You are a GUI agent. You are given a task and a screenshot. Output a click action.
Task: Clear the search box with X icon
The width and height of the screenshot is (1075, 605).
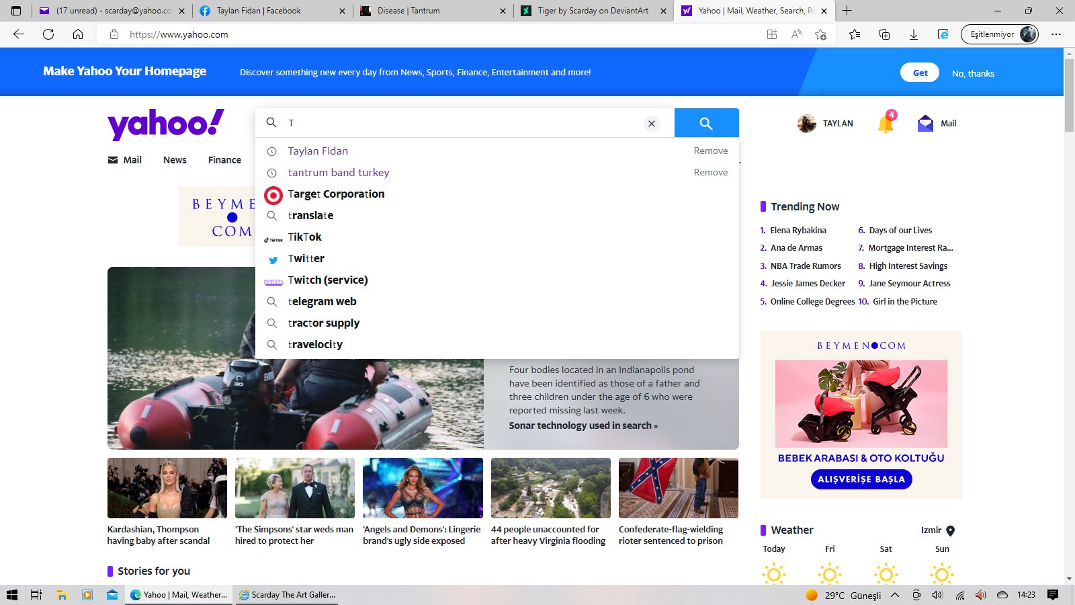coord(651,124)
